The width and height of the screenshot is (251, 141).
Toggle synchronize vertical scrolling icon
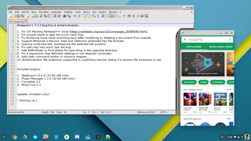pos(84,16)
